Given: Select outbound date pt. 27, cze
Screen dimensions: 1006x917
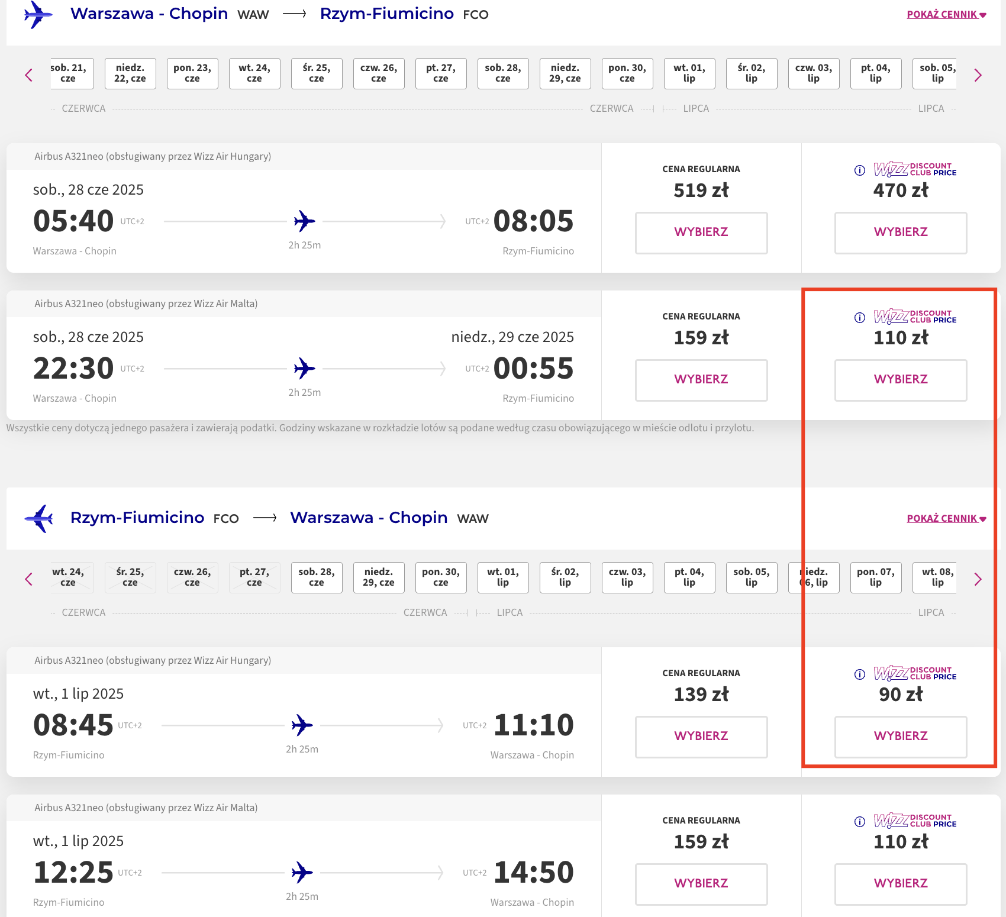Looking at the screenshot, I should click(x=440, y=73).
